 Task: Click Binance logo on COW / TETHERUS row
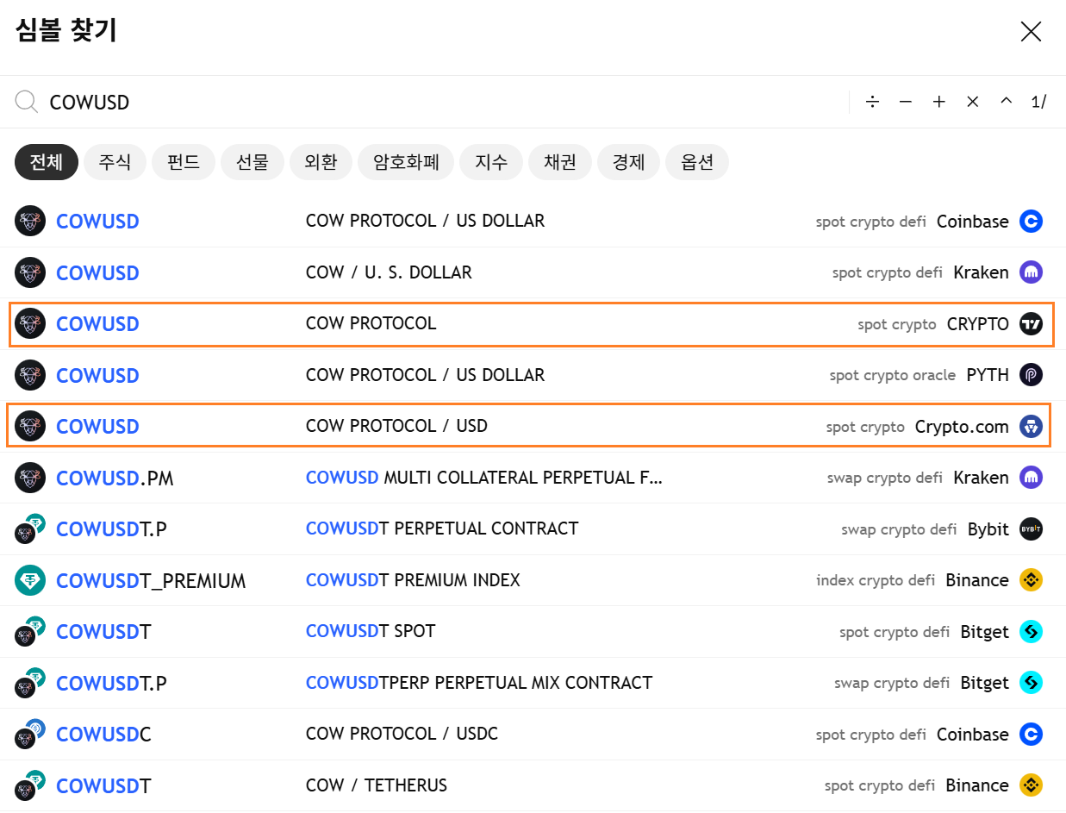coord(1031,785)
